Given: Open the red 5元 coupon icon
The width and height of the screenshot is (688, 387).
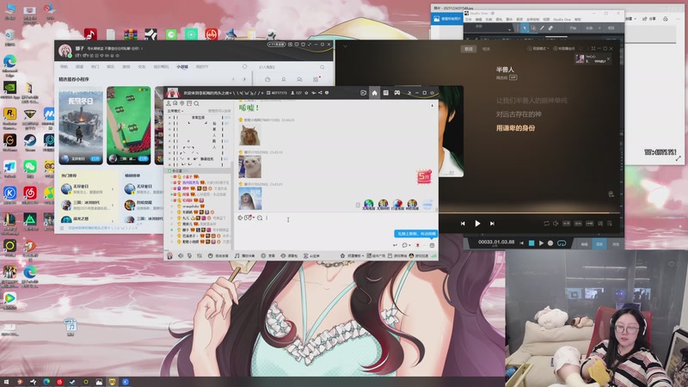Looking at the screenshot, I should [424, 176].
